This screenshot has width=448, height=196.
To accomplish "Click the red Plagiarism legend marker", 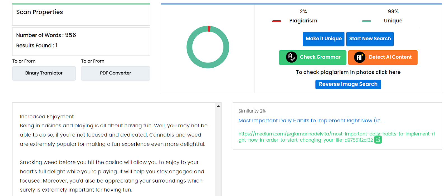I will (277, 21).
